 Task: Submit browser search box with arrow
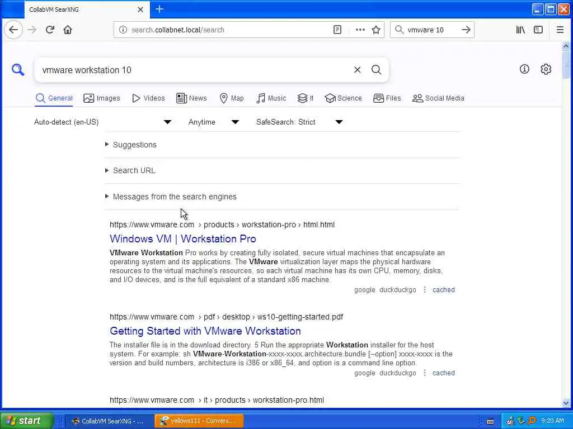tap(466, 30)
